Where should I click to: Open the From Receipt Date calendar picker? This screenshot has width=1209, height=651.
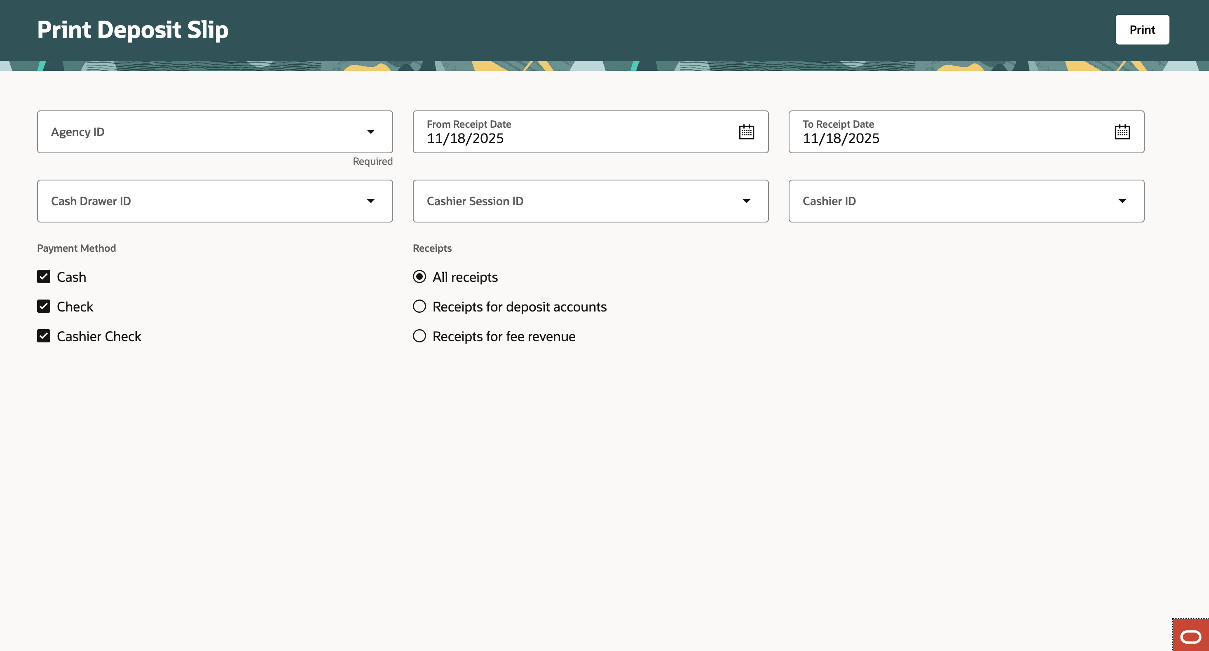746,132
